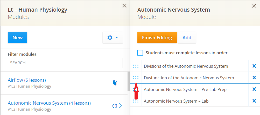The height and width of the screenshot is (115, 260).
Task: Close the Autonomic Nervous System module panel
Action: [254, 6]
